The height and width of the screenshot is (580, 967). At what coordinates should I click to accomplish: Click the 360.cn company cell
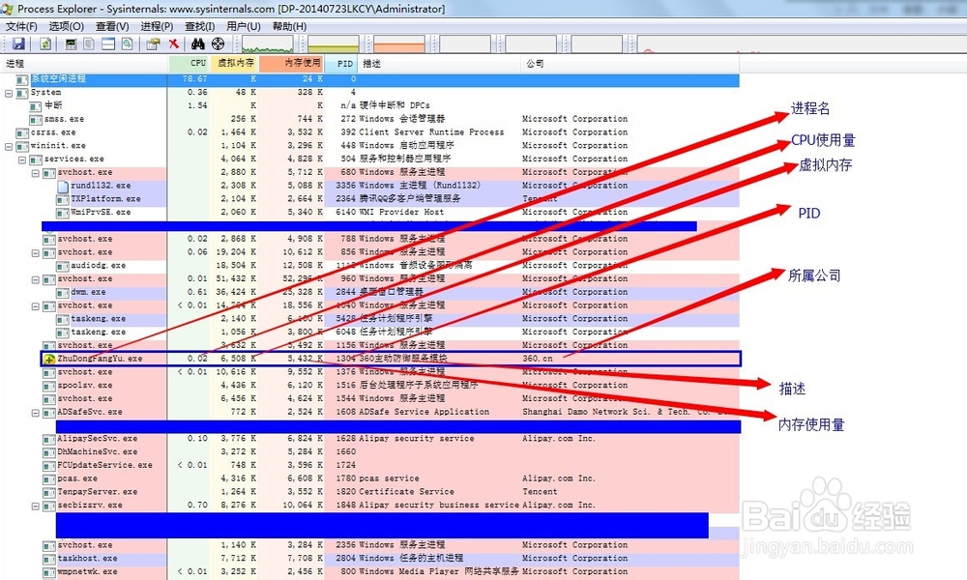[x=537, y=359]
